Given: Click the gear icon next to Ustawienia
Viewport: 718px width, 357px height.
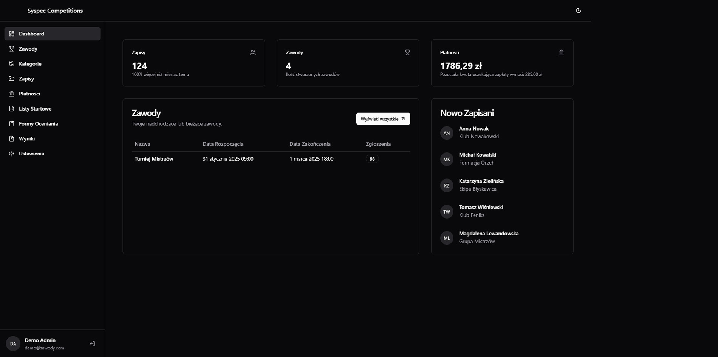Looking at the screenshot, I should pyautogui.click(x=12, y=154).
